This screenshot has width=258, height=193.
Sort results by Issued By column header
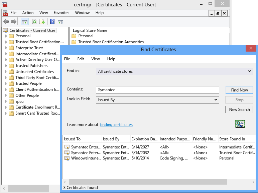click(116, 139)
